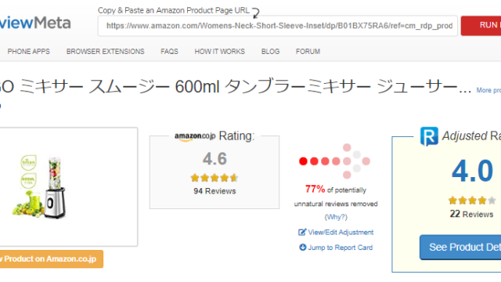Click the ReviewMeta R badge icon
501x282 pixels.
pyautogui.click(x=429, y=136)
